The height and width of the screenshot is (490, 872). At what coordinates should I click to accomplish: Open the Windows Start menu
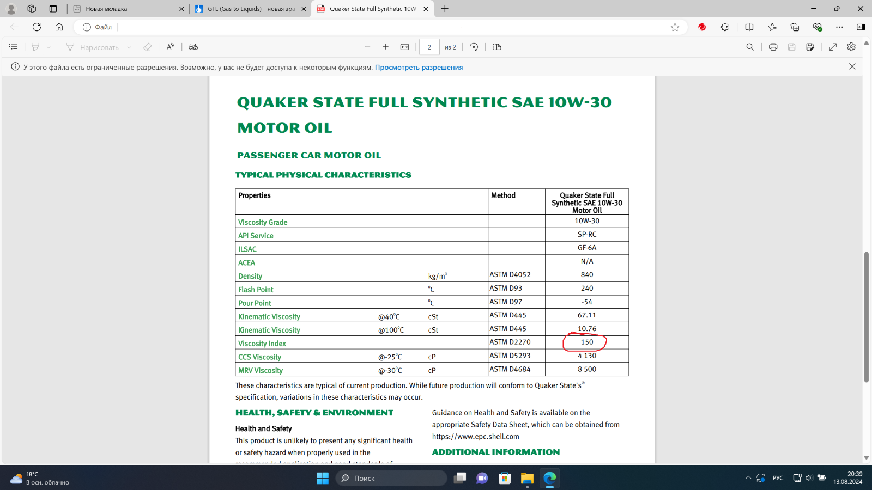coord(323,478)
